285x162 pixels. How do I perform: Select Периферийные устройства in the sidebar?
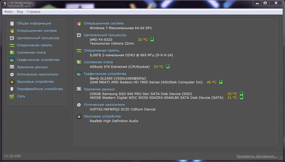(40, 89)
